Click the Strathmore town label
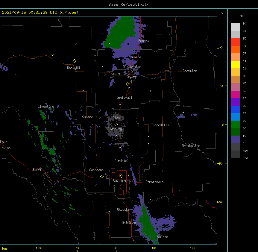Image resolution: width=258 pixels, height=252 pixels. pyautogui.click(x=154, y=182)
